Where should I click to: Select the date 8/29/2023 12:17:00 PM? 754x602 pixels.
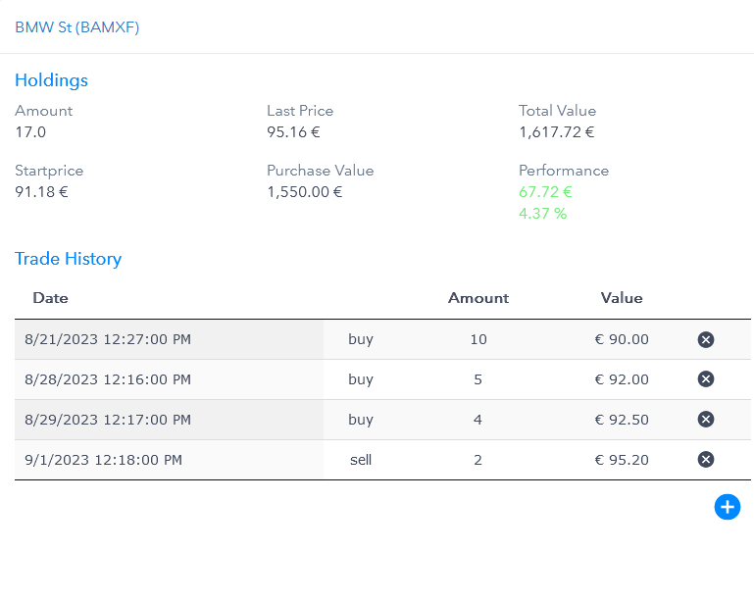coord(108,420)
